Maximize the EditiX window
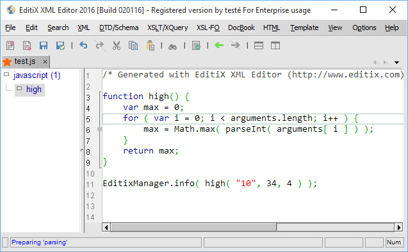This screenshot has height=252, width=408. pos(363,10)
